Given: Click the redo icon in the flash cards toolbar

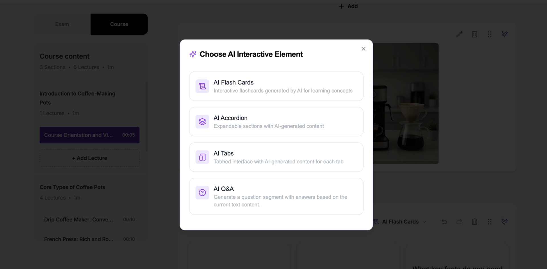Looking at the screenshot, I should pyautogui.click(x=459, y=221).
